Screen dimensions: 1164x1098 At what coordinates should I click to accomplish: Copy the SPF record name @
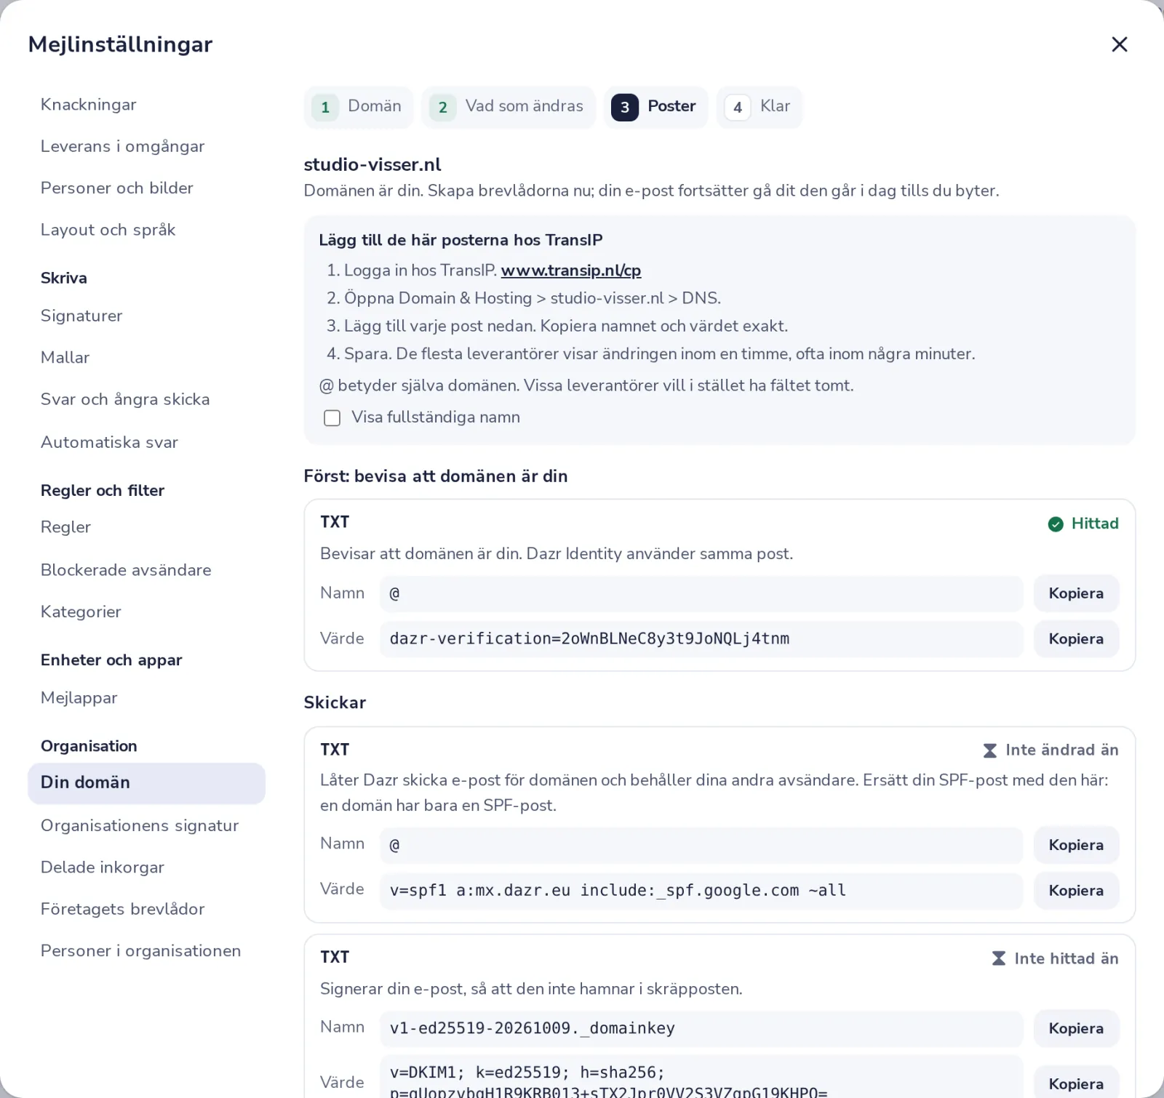1076,845
